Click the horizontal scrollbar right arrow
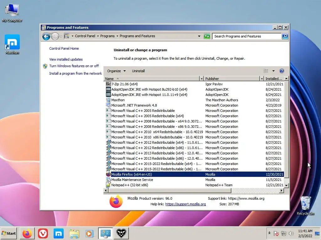Image resolution: width=321 pixels, height=240 pixels. point(282,190)
